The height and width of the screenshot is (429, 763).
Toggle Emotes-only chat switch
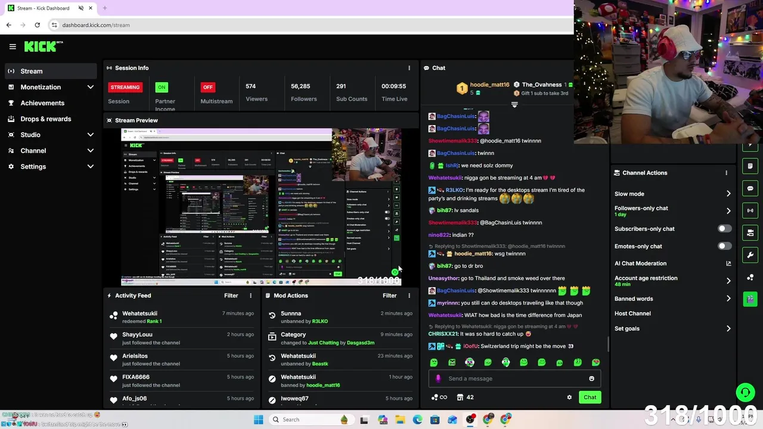724,246
